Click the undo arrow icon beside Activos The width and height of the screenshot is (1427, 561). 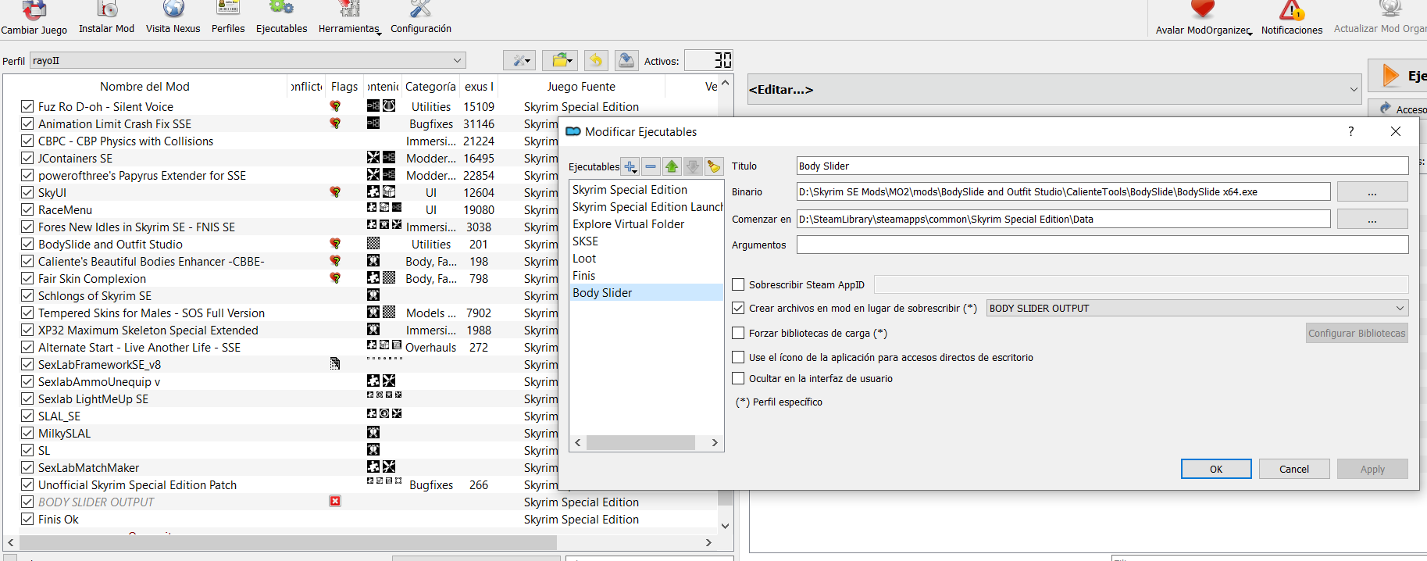pos(596,60)
